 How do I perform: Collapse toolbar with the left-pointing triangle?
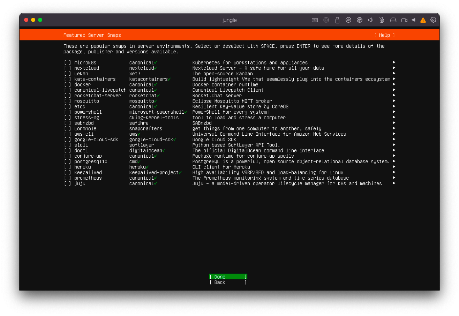[413, 20]
